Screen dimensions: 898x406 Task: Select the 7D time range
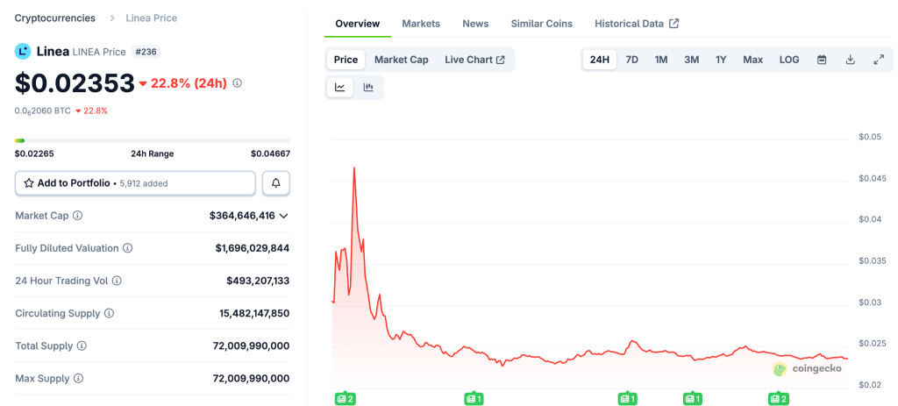pos(631,60)
